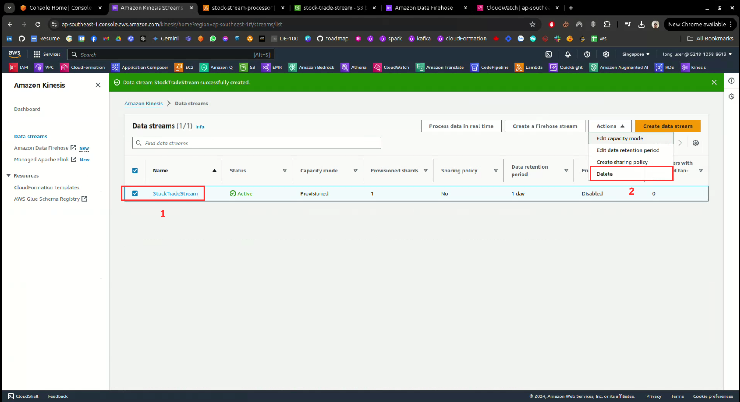This screenshot has width=740, height=402.
Task: Uncheck the StockTradeStream row checkbox
Action: point(135,193)
